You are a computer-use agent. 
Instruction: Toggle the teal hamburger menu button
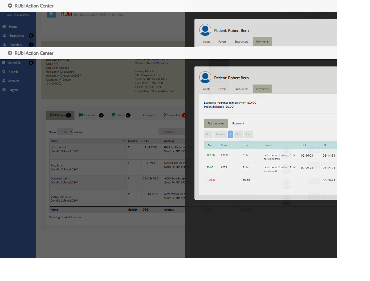click(x=51, y=15)
